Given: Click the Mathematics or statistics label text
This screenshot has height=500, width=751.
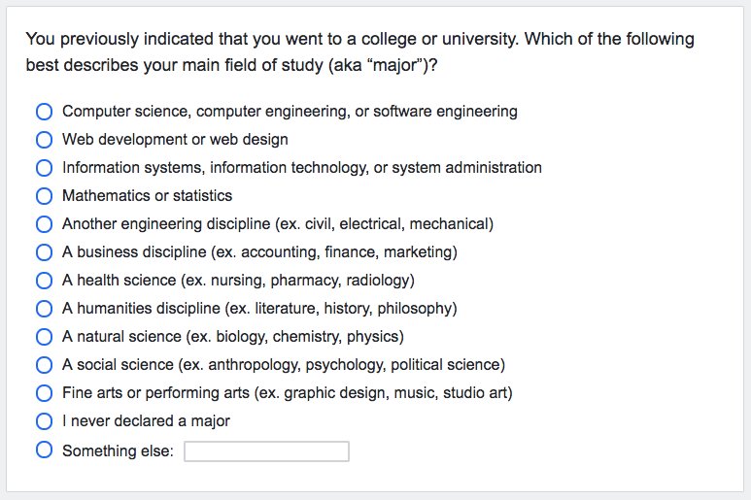Looking at the screenshot, I should tap(147, 196).
